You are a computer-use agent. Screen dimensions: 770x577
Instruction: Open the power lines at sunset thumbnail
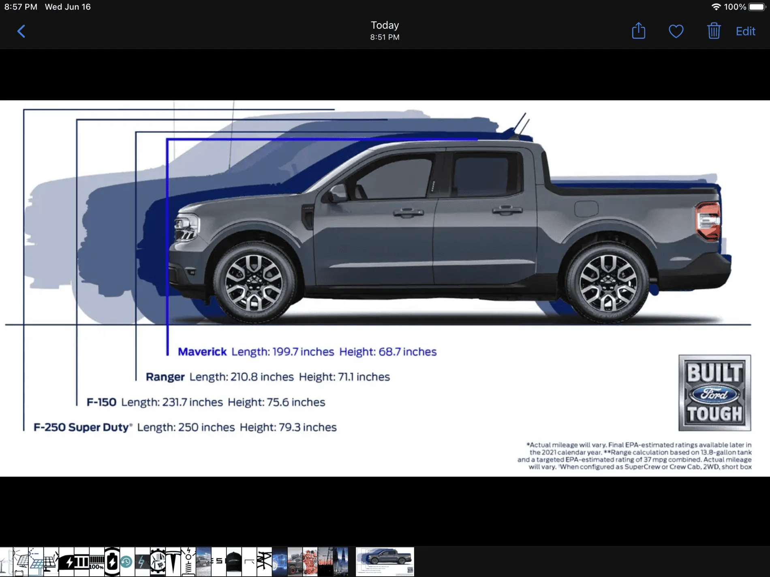point(325,562)
